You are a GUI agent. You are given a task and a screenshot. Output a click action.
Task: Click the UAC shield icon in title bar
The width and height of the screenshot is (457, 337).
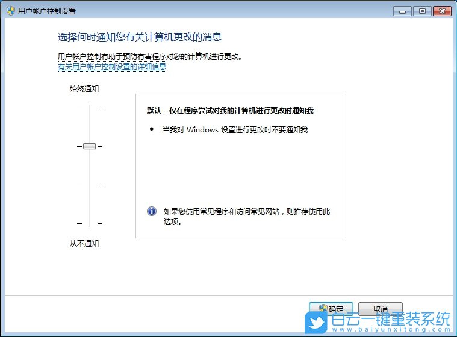point(10,11)
